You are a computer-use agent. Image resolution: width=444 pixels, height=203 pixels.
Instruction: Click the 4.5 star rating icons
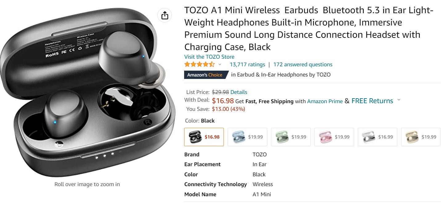[x=200, y=64]
